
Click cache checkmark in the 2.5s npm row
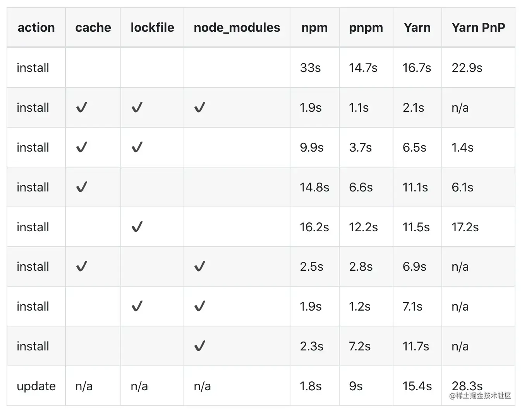coord(82,266)
